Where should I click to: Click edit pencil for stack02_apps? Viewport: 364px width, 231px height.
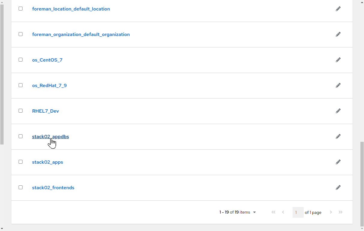pos(338,162)
